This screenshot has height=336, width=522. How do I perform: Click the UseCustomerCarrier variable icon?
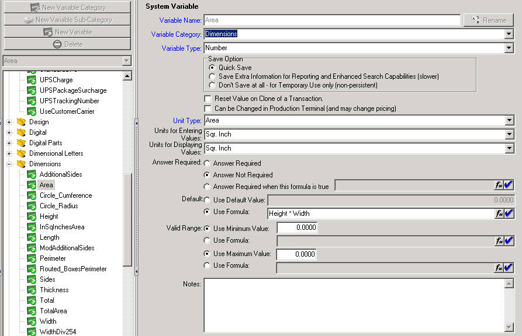[x=32, y=111]
